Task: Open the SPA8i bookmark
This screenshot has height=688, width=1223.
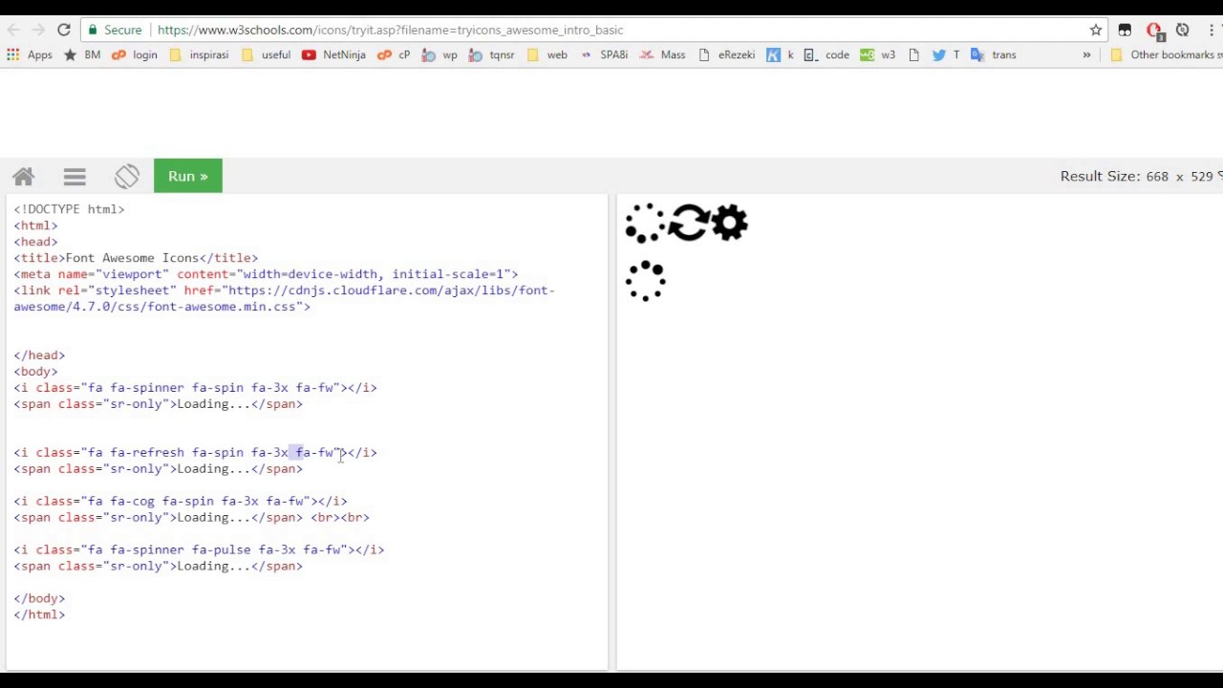Action: click(604, 54)
